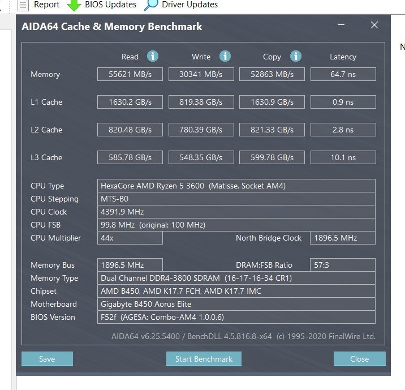Click the Copy column header
The image size is (405, 390).
[272, 57]
